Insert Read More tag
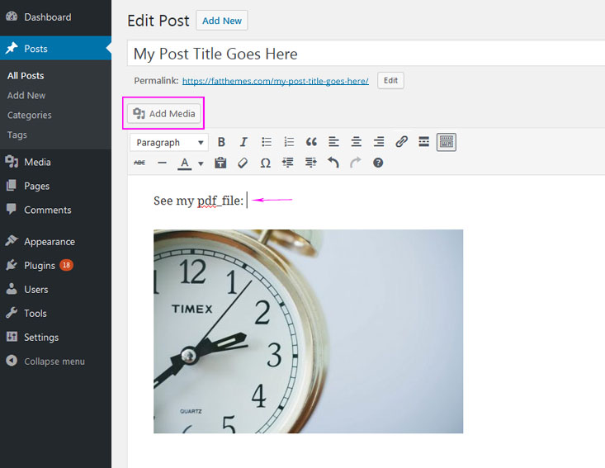This screenshot has width=605, height=468. [x=423, y=142]
